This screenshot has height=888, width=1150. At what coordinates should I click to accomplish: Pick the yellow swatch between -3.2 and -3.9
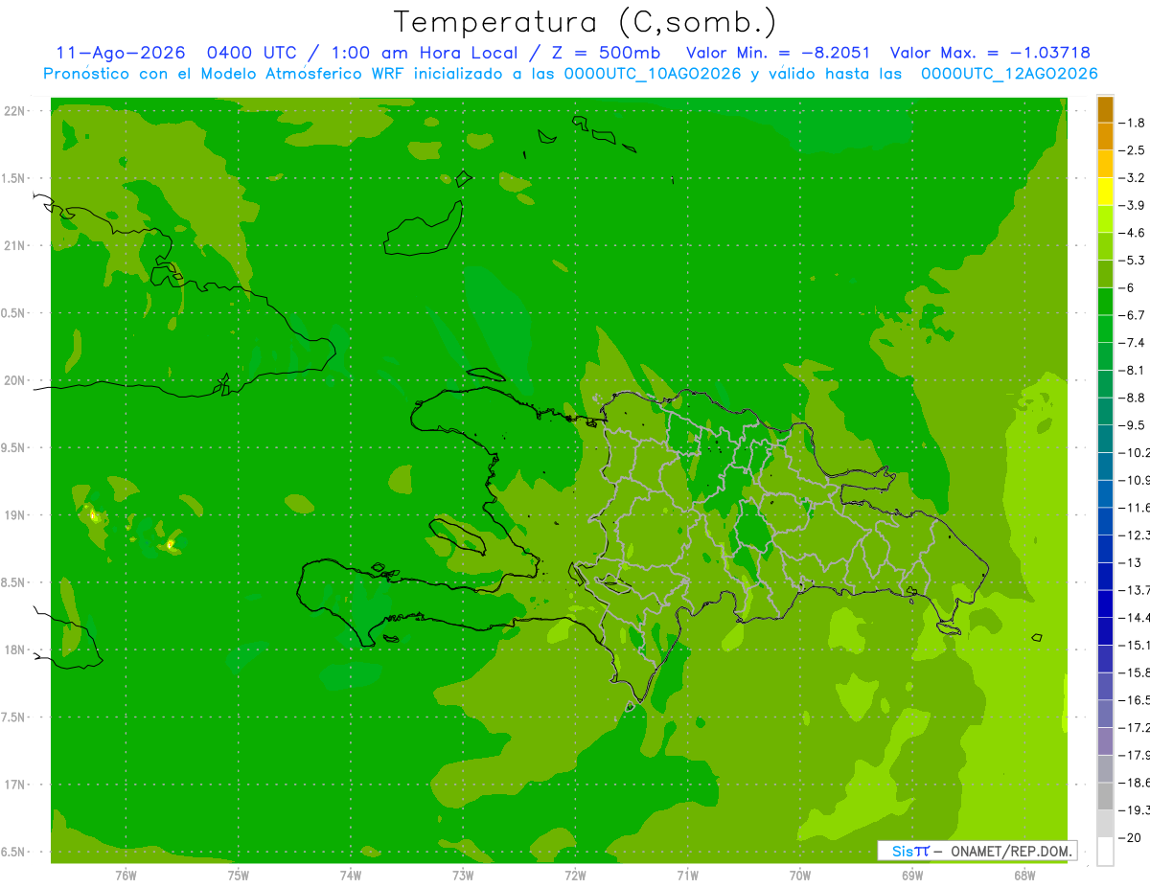[x=1105, y=192]
